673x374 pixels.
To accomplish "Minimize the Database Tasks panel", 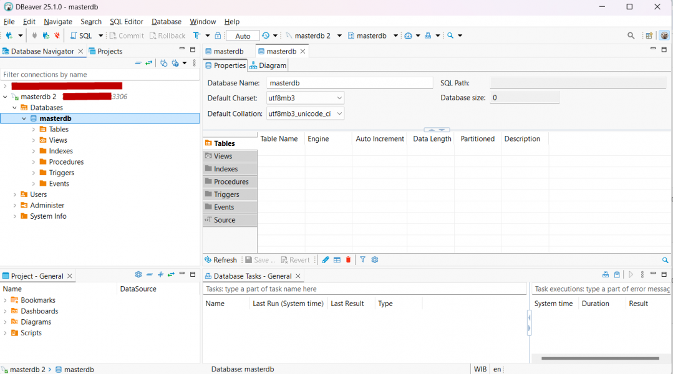I will point(653,273).
